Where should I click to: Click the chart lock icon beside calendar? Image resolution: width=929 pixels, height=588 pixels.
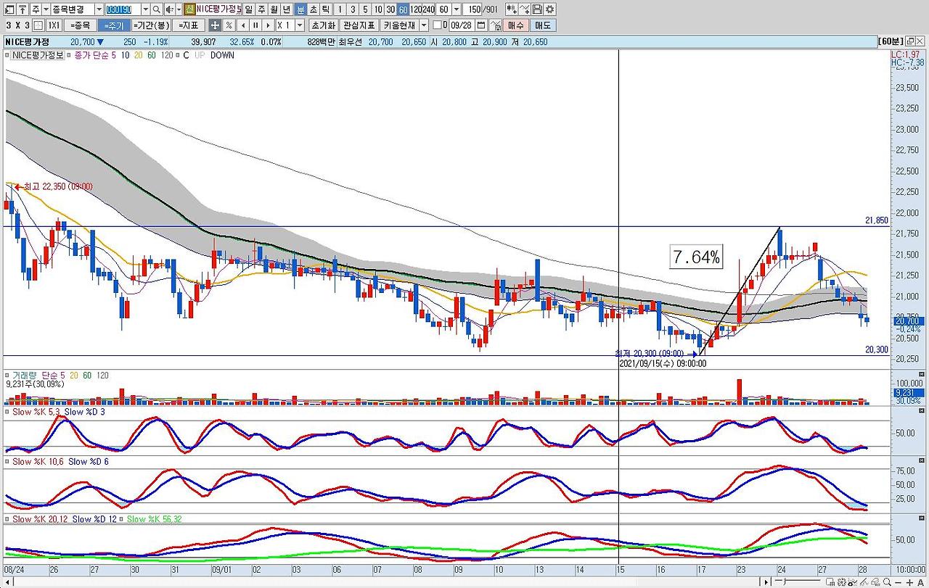496,25
